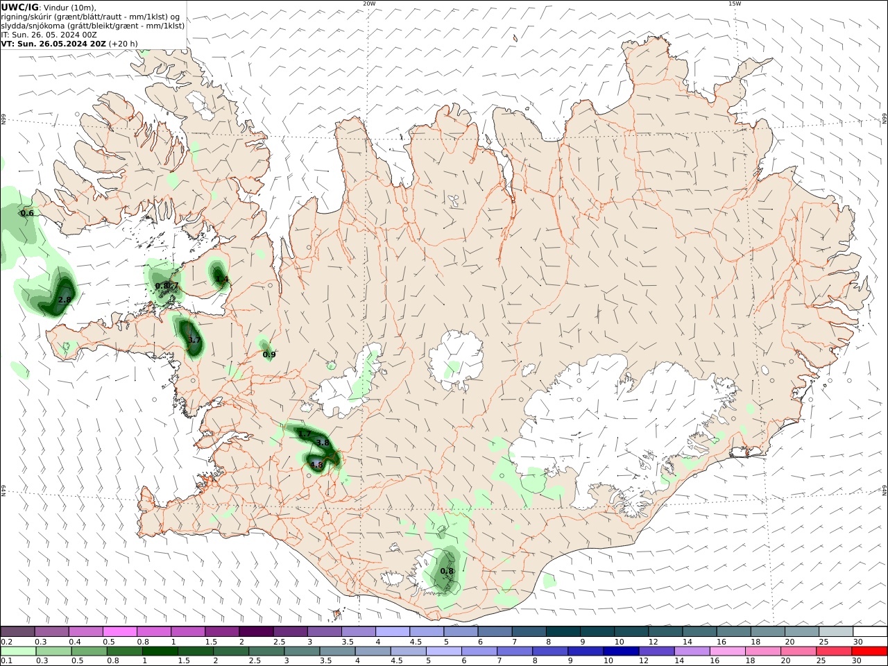Click the '0.1' label under the lower scale

[6, 662]
